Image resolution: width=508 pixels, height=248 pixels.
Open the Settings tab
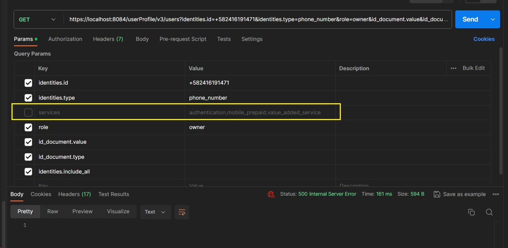pyautogui.click(x=252, y=39)
